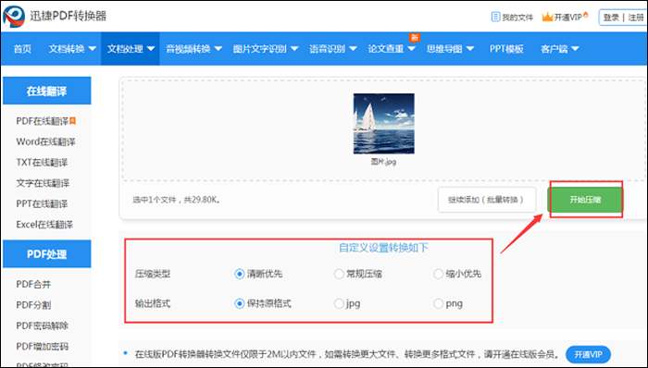Open PDF密码解除 in sidebar

tap(43, 325)
